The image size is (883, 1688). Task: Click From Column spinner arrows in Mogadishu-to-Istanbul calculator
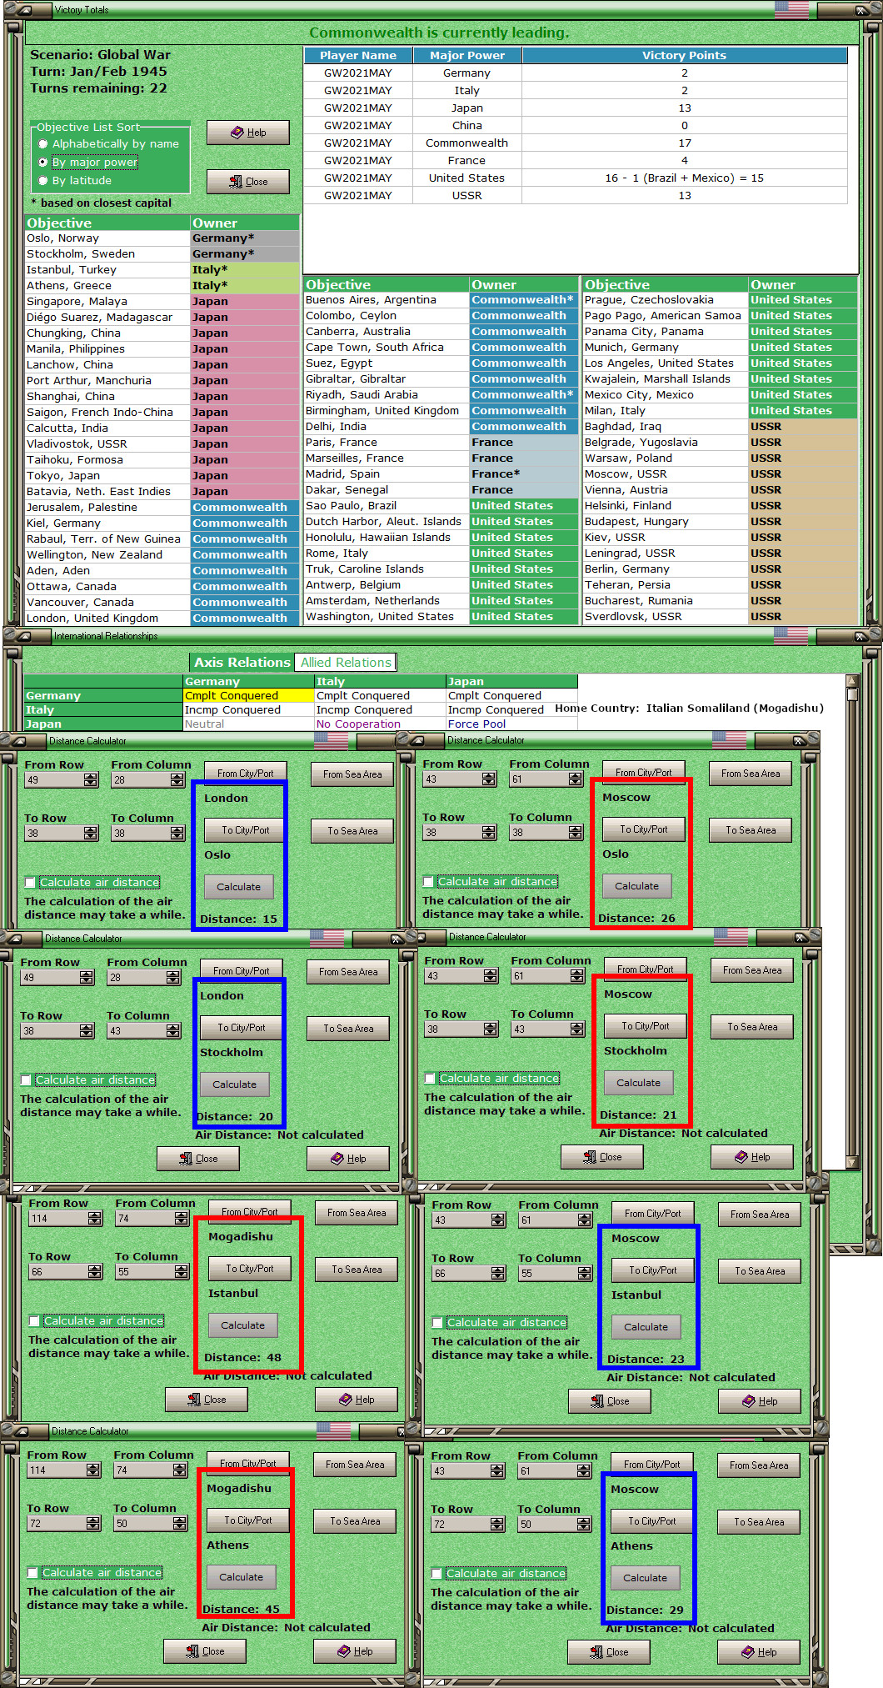(x=182, y=1219)
